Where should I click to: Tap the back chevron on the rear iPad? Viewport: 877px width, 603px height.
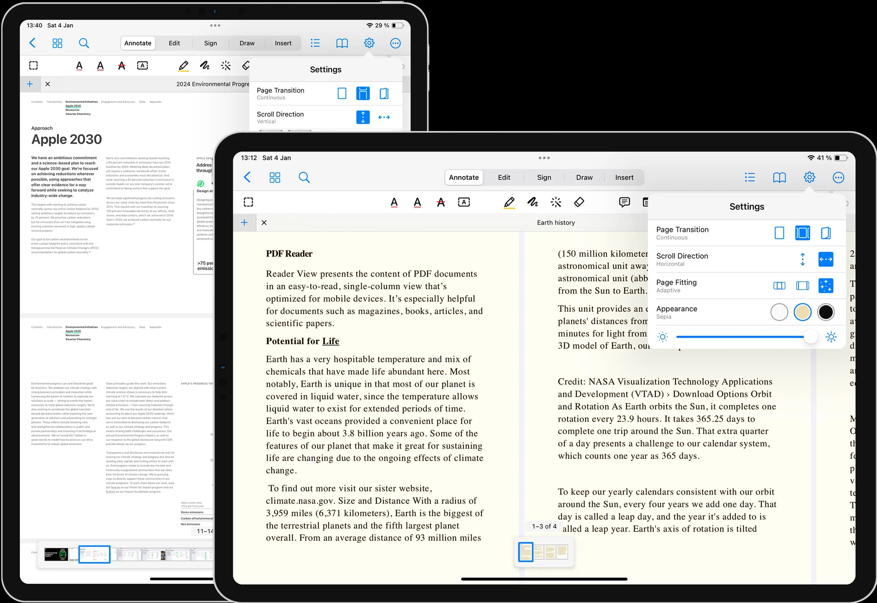click(x=32, y=43)
